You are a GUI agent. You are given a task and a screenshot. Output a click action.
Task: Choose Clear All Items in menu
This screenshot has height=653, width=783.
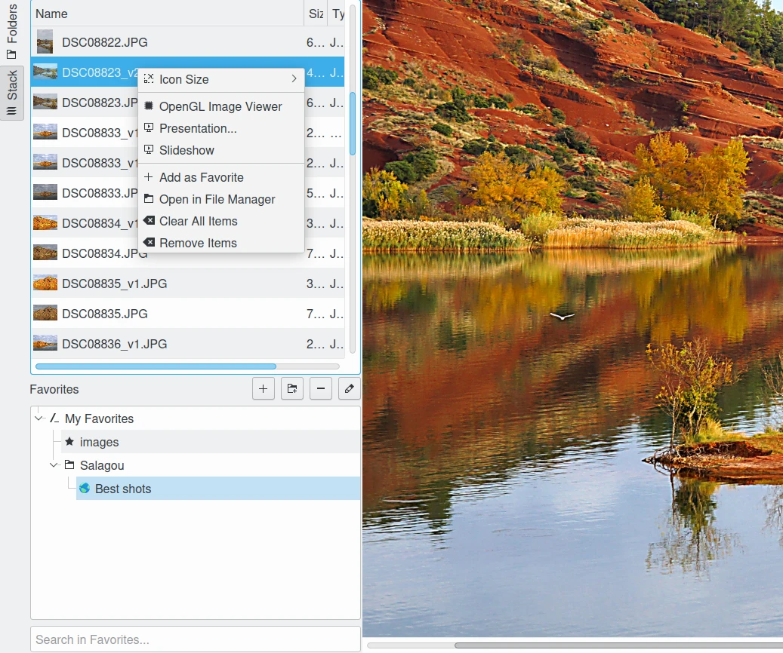click(x=198, y=221)
